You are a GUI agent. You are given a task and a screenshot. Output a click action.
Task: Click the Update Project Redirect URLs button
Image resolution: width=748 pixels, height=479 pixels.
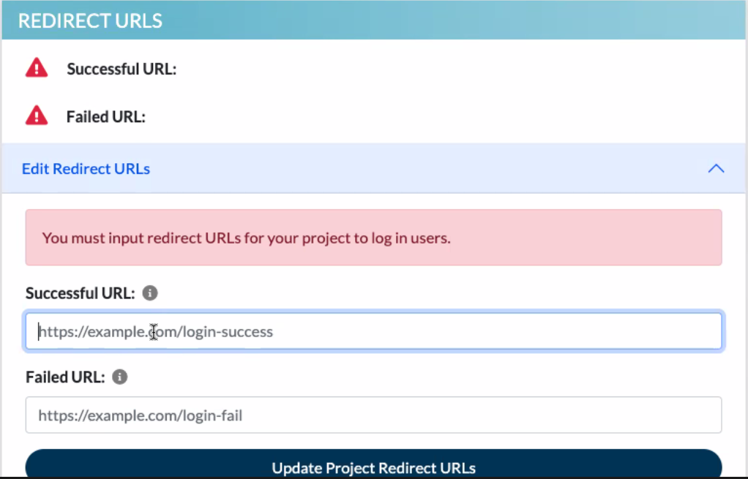(373, 464)
